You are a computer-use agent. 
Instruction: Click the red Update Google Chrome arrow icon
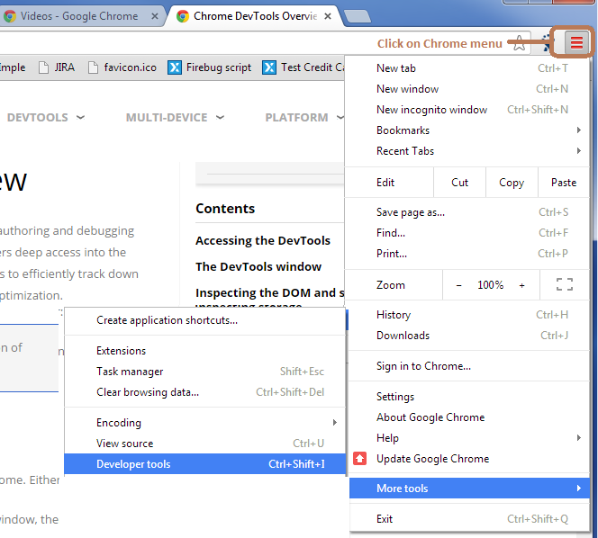pos(360,458)
